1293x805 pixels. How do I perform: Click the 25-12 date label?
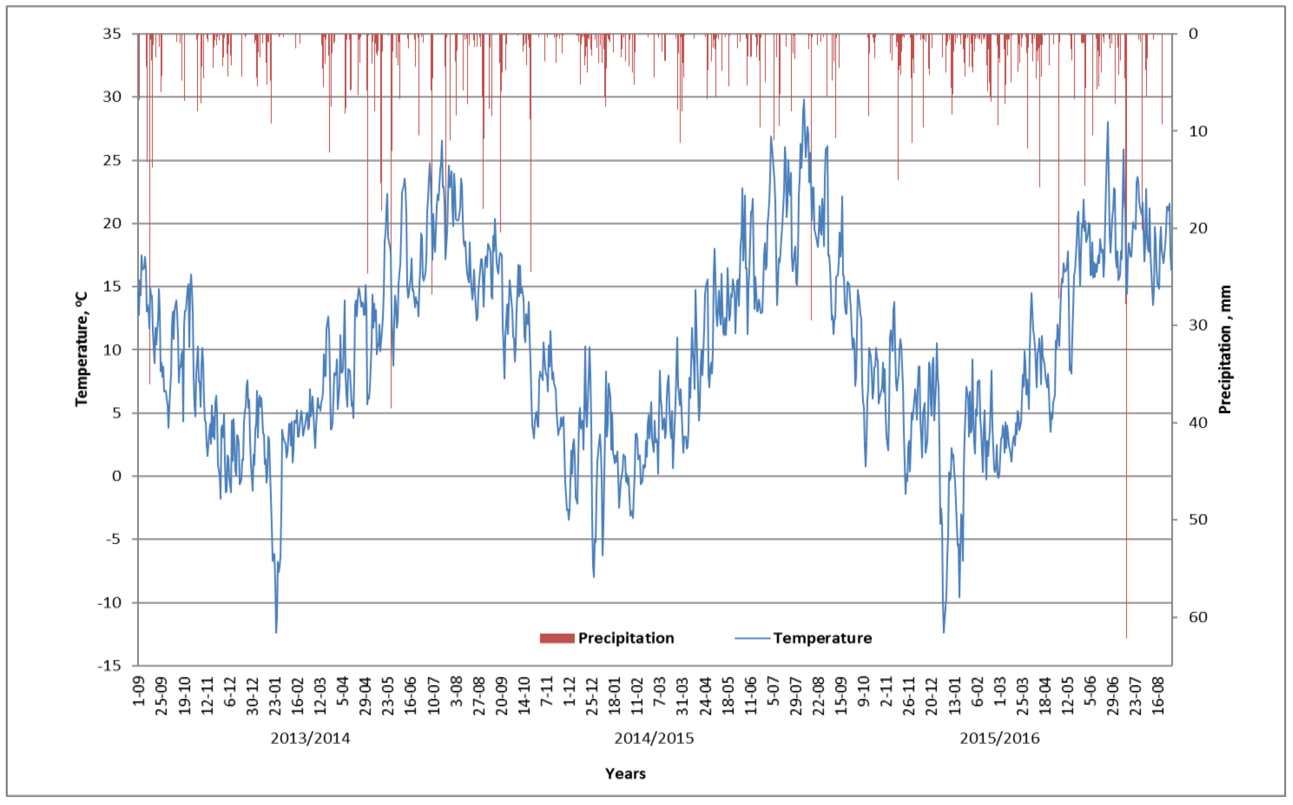tap(592, 696)
